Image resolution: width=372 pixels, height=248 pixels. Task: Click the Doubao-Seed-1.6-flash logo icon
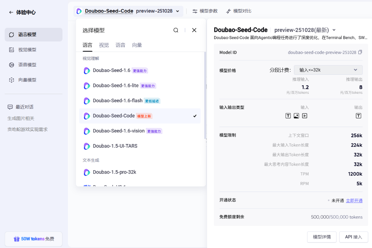tap(87, 101)
